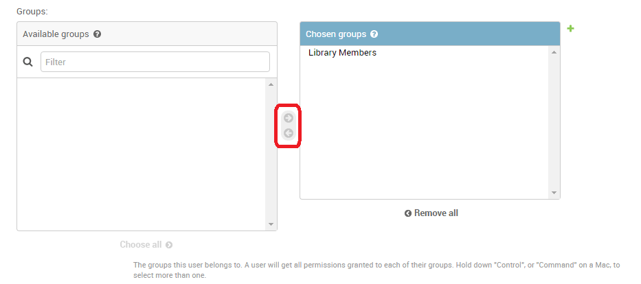Click the right-arrow choose group icon
This screenshot has width=641, height=284.
[x=289, y=118]
